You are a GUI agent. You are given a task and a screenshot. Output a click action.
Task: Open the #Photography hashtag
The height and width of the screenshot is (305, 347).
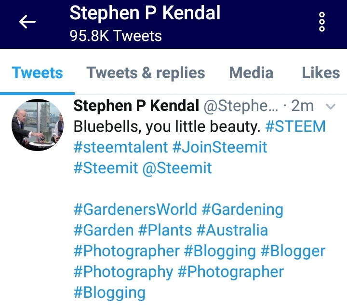click(x=123, y=272)
